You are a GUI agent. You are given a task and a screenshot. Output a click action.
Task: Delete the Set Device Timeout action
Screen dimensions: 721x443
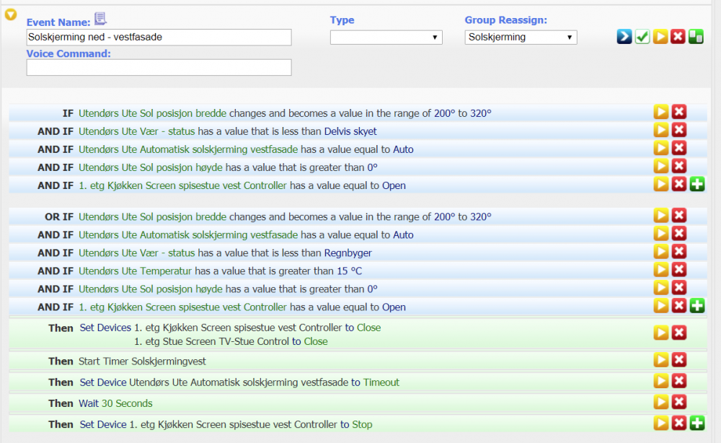pyautogui.click(x=678, y=381)
